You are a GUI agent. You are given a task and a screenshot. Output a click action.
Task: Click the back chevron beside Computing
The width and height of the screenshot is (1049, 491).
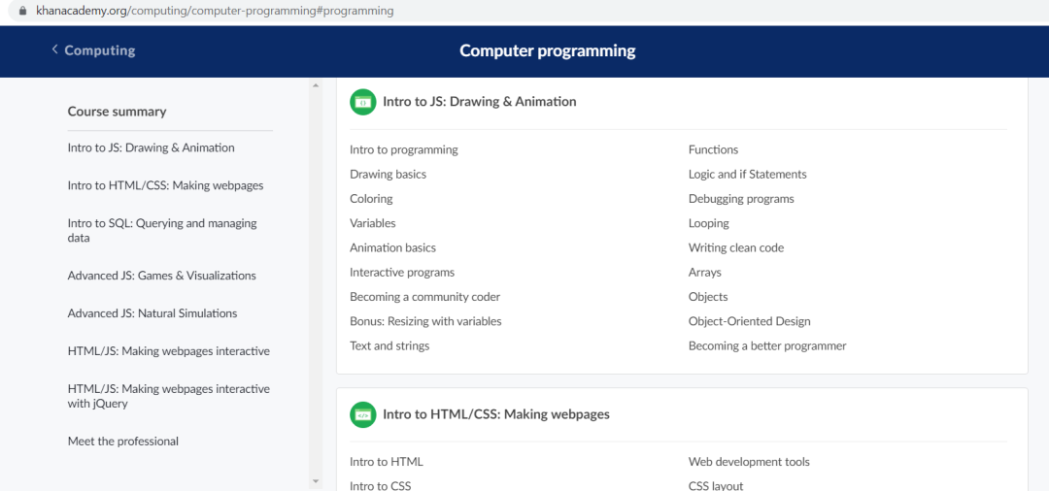54,49
